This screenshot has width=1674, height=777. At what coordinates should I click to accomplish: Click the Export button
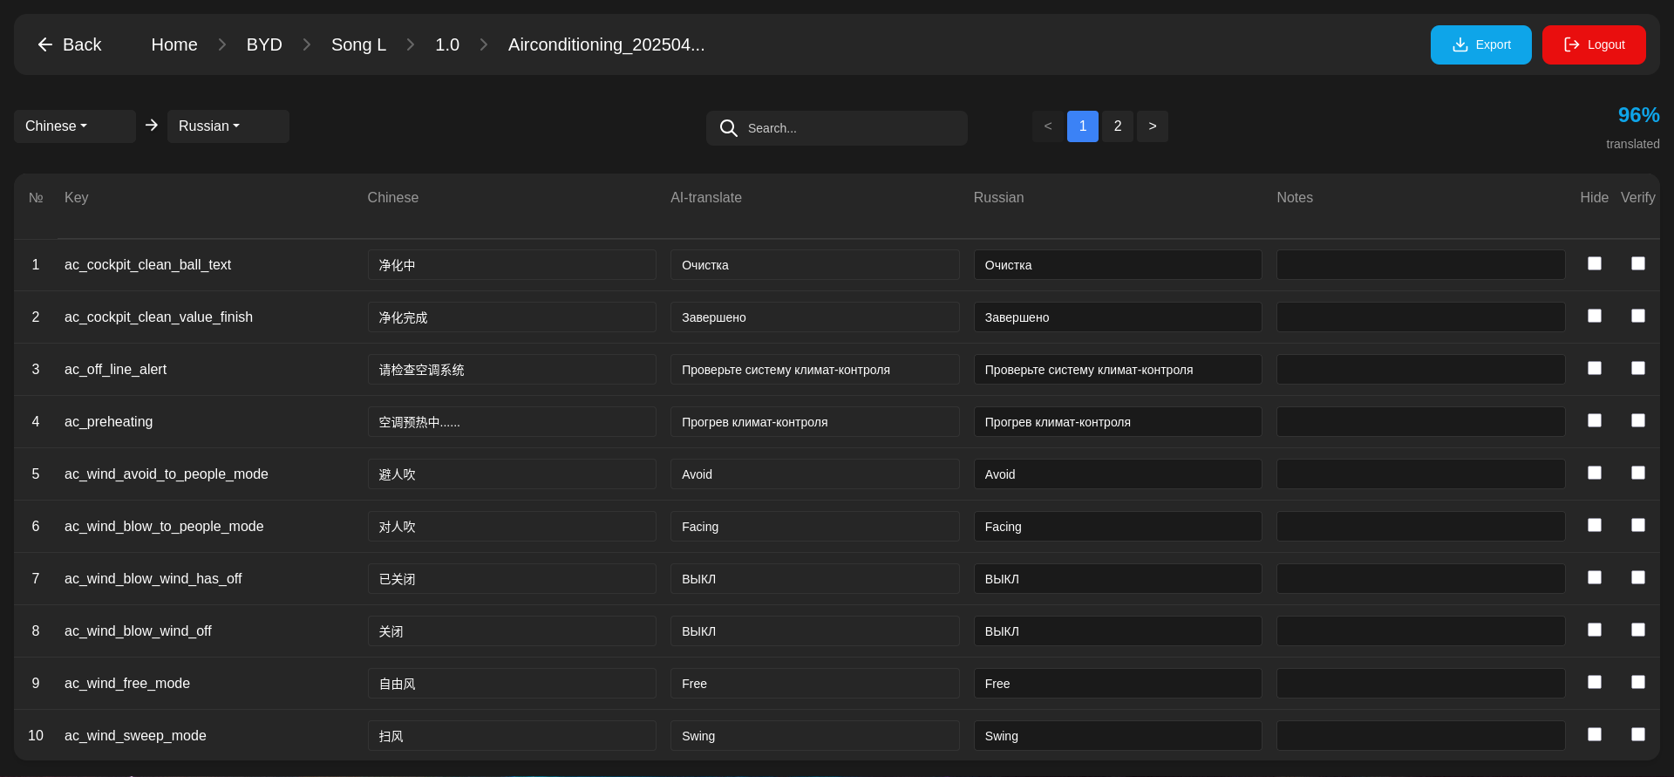[x=1481, y=44]
